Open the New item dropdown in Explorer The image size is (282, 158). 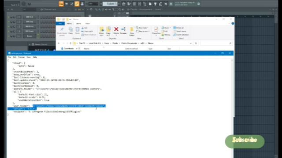[142, 28]
